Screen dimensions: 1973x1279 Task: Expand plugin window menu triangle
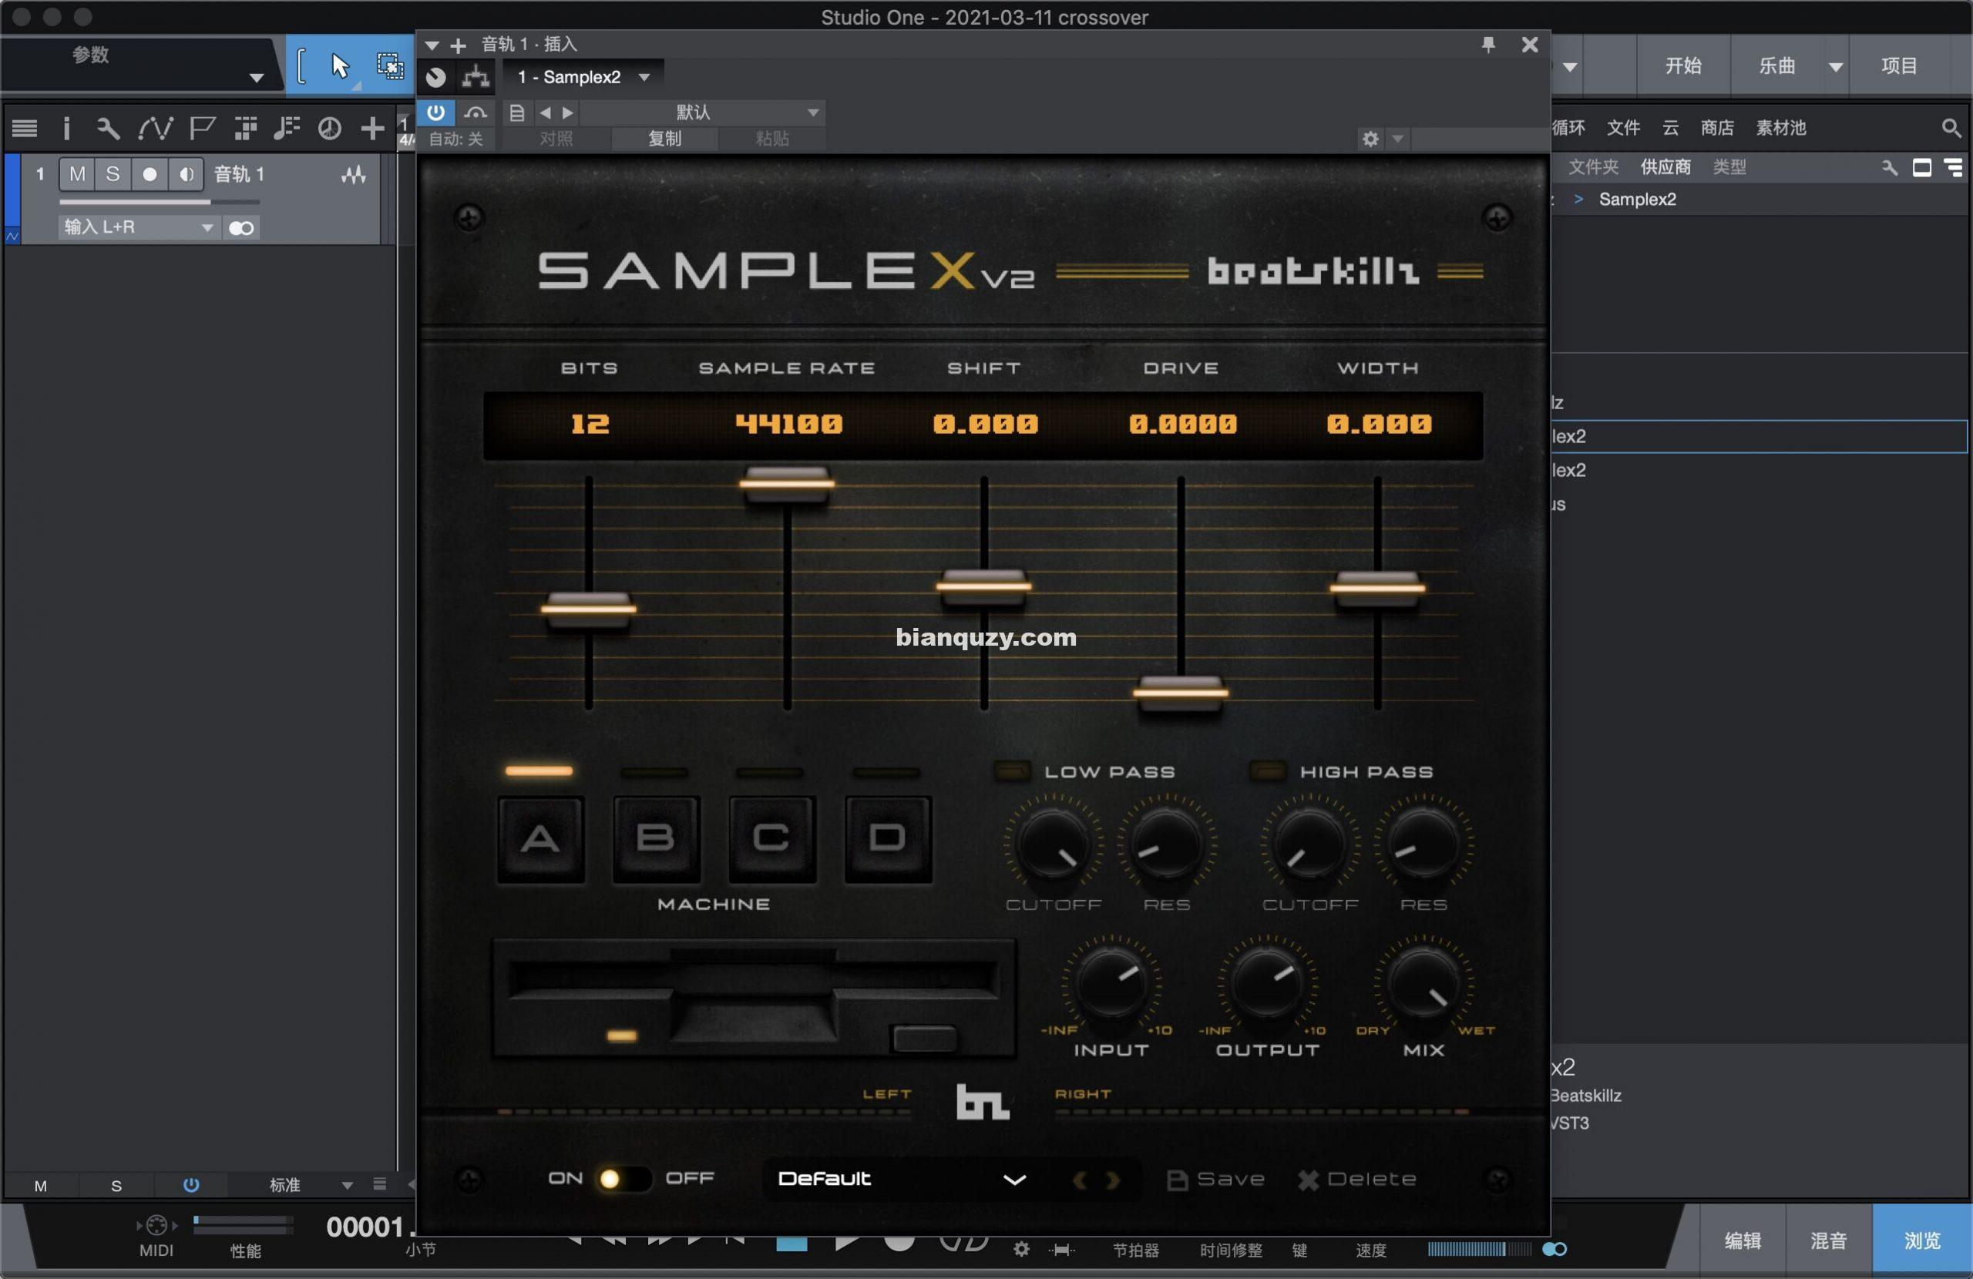point(432,45)
